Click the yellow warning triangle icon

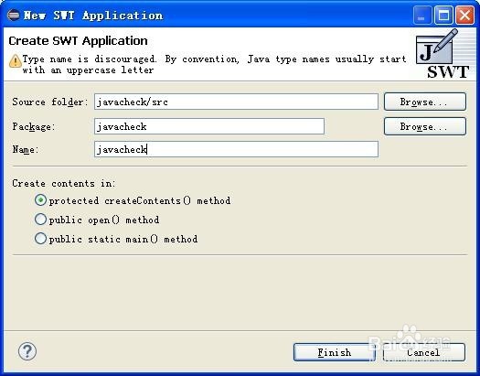(15, 60)
